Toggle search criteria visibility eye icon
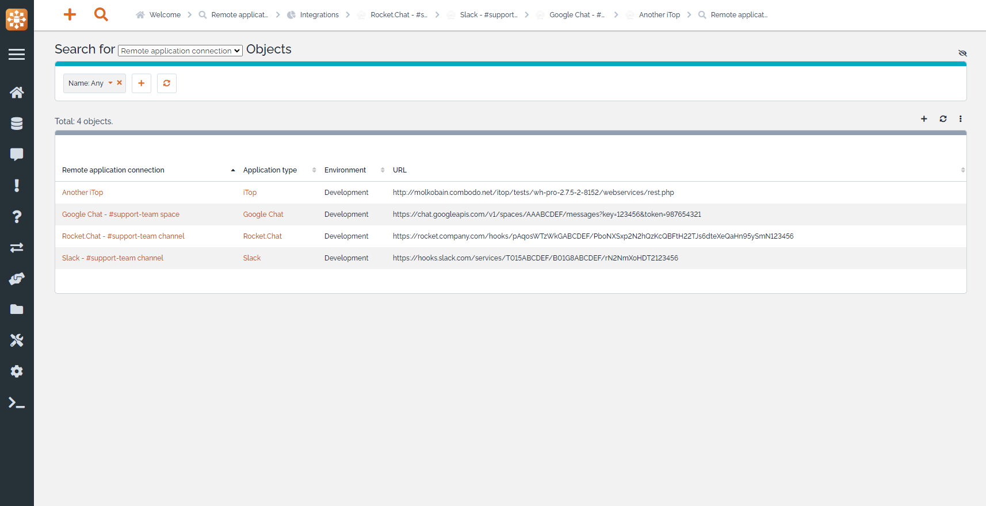The image size is (986, 506). click(x=962, y=53)
